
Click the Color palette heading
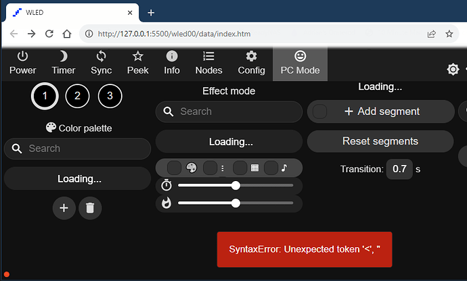(79, 128)
